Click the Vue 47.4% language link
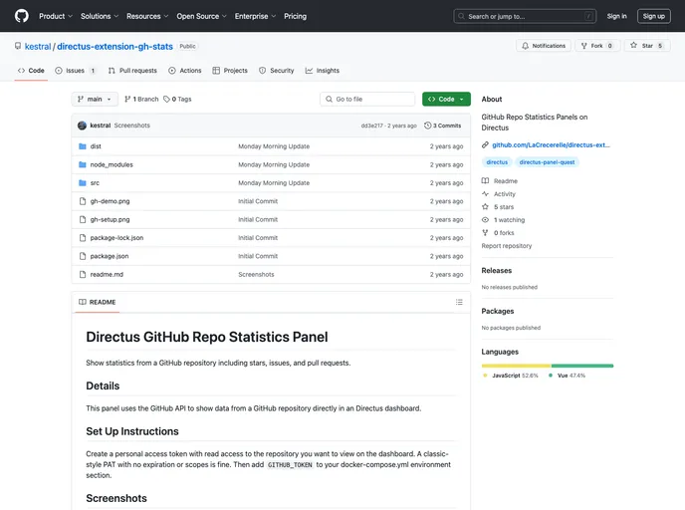 [568, 376]
